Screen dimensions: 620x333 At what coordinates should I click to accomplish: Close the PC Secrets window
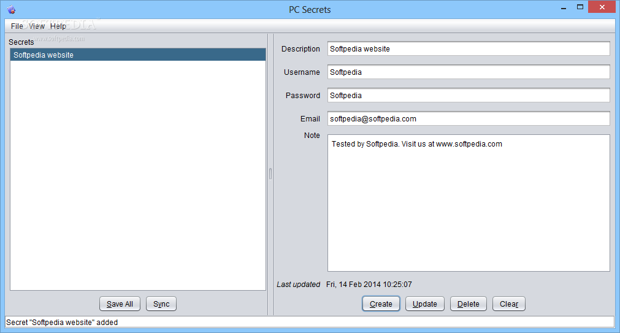(602, 7)
